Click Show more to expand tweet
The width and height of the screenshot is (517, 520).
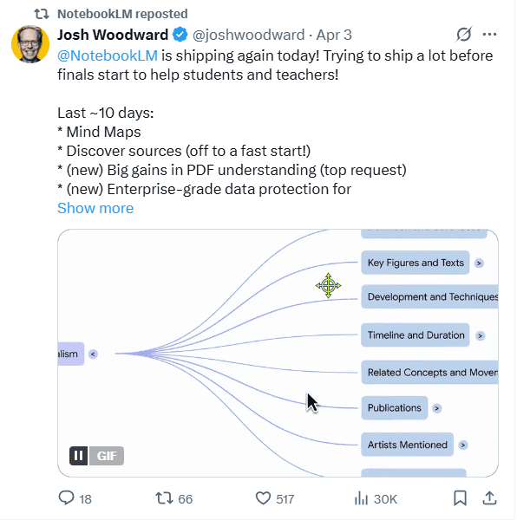click(95, 208)
